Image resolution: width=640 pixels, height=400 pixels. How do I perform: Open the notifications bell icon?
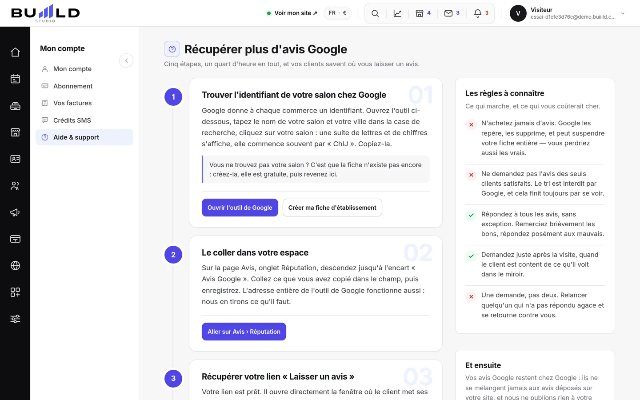pyautogui.click(x=481, y=13)
